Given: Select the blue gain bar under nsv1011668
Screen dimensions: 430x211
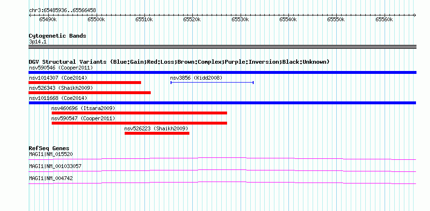Looking at the screenshot, I should click(x=222, y=103).
